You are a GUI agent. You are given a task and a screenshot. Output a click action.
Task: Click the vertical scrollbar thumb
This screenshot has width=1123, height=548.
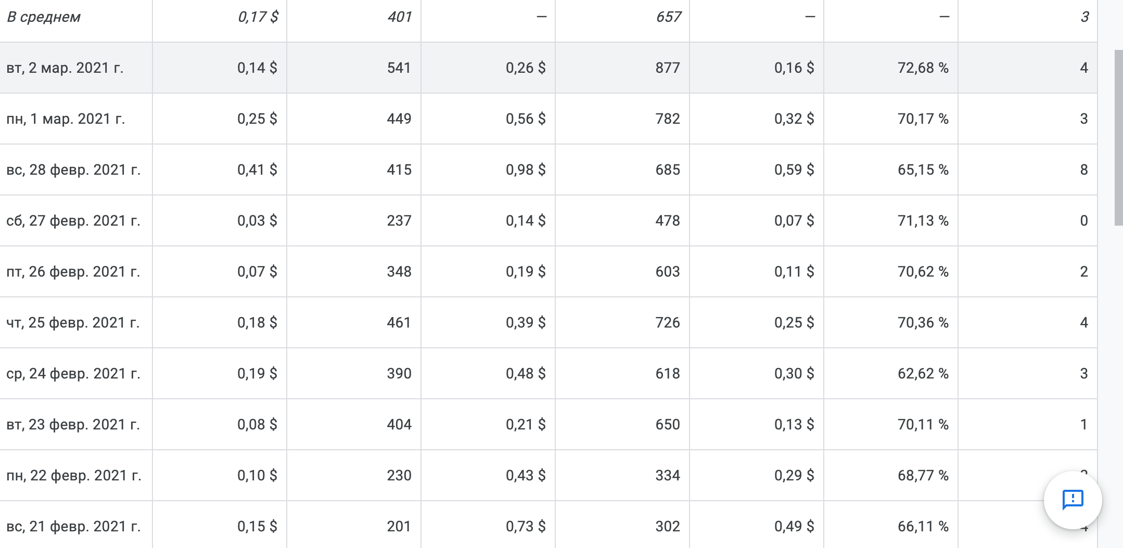(x=1118, y=137)
